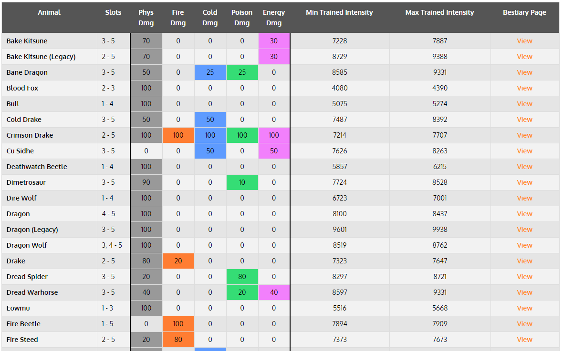Click Cold Drake blue cold cell 50

(x=210, y=120)
